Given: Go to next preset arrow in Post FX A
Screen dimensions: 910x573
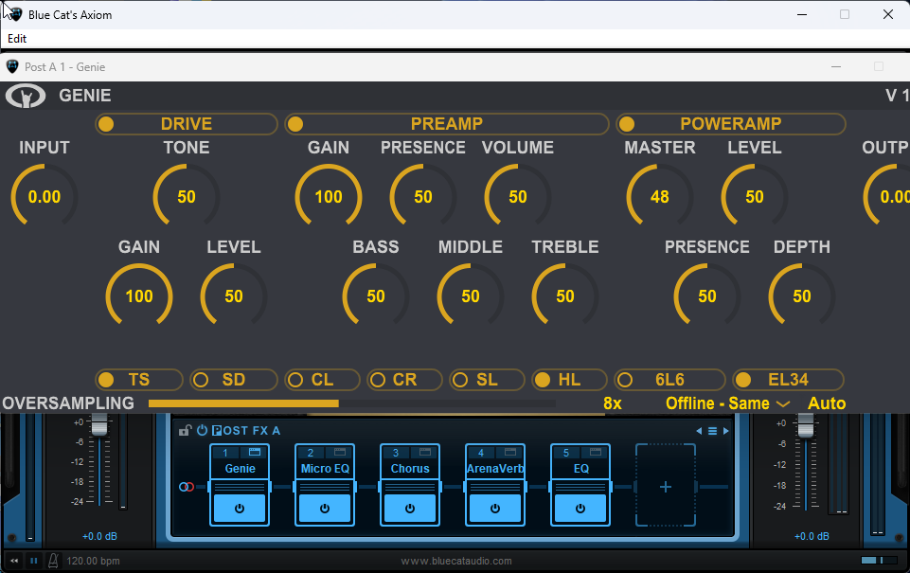Looking at the screenshot, I should tap(725, 431).
